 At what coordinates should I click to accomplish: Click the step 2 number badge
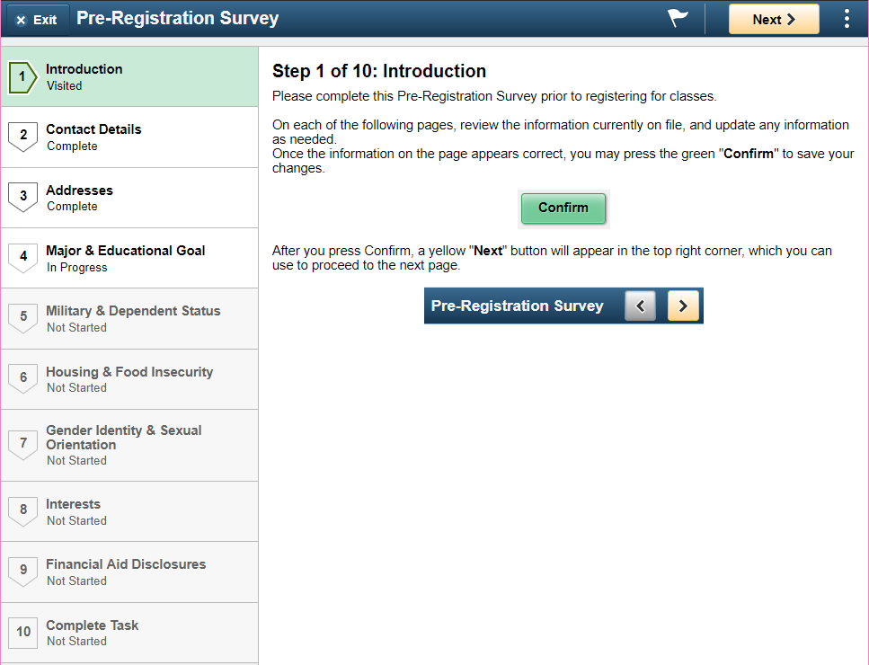[22, 137]
